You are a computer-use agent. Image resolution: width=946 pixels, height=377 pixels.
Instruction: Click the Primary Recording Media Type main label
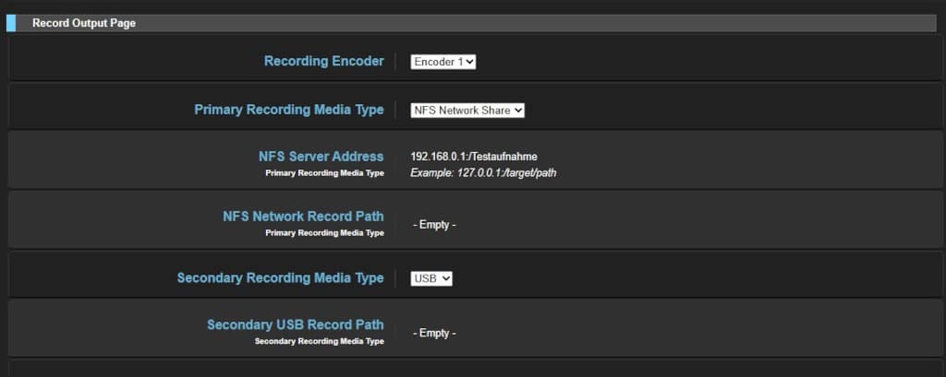(x=288, y=110)
